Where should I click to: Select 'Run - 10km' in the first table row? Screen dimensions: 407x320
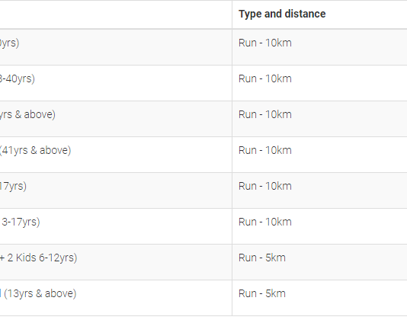[x=265, y=43]
